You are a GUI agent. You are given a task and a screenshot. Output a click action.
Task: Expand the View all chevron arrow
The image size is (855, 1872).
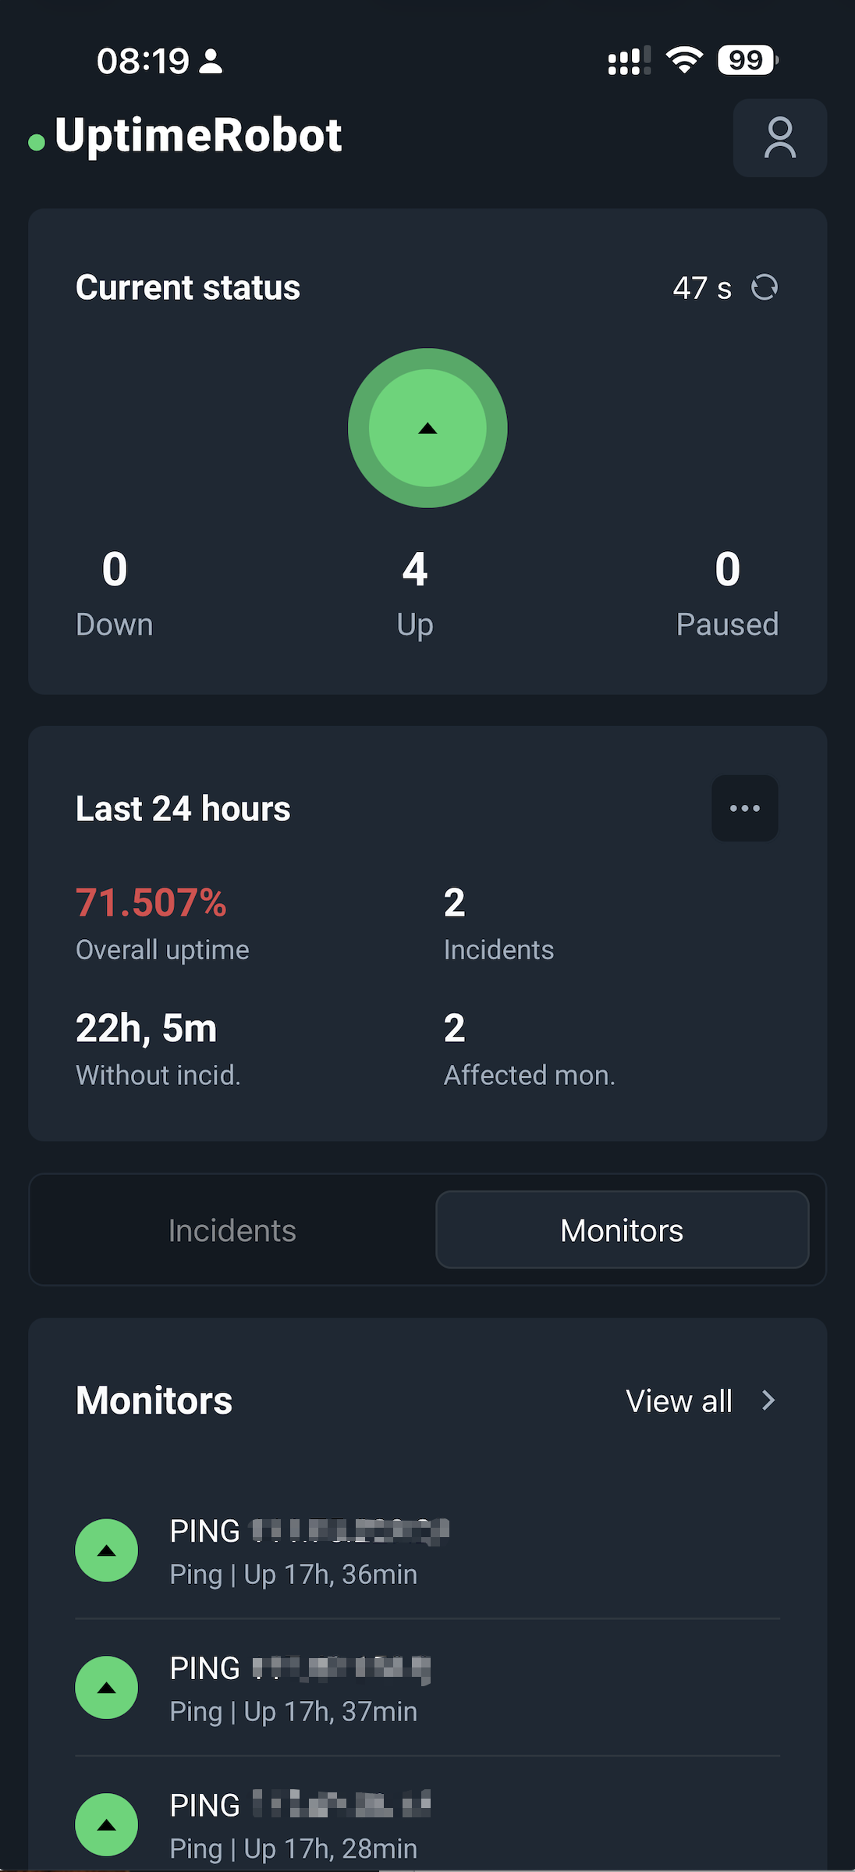(x=768, y=1400)
